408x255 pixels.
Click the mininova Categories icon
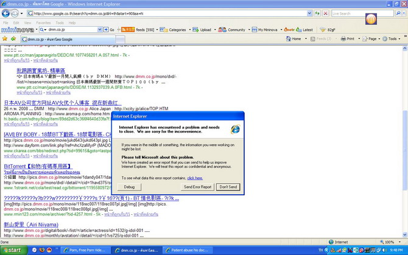click(x=163, y=30)
